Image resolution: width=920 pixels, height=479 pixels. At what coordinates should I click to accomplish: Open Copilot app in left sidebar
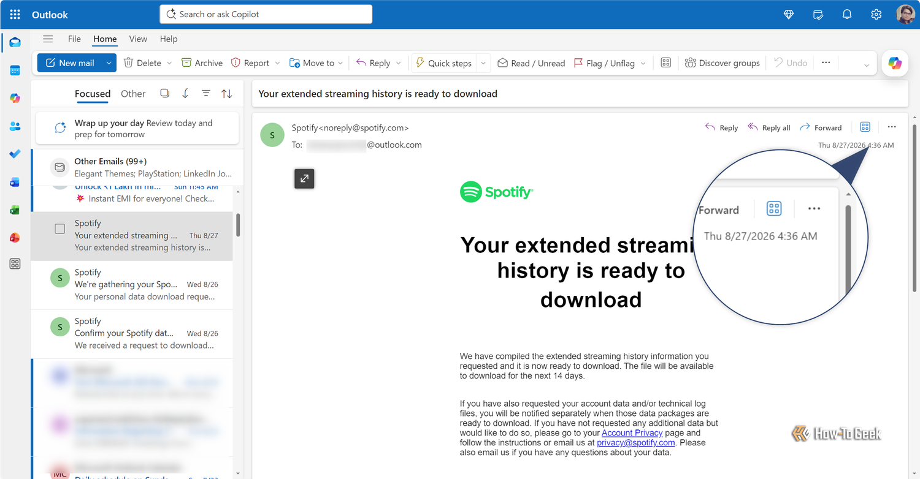click(15, 98)
